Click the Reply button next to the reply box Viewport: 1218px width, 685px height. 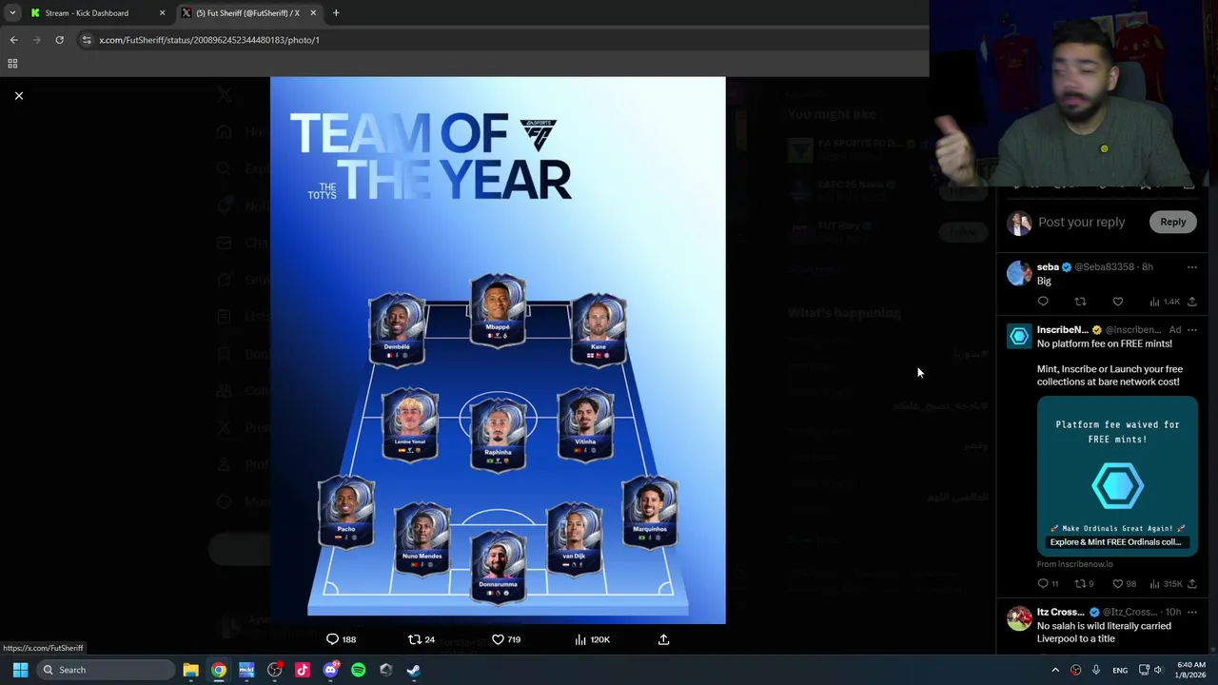point(1172,222)
